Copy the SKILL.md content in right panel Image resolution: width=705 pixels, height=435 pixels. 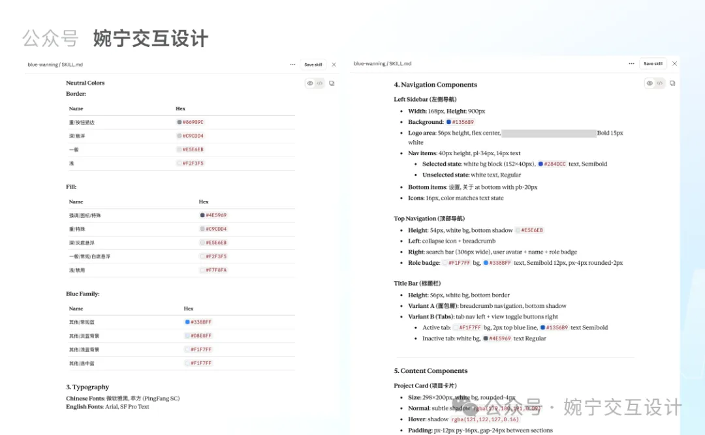672,83
